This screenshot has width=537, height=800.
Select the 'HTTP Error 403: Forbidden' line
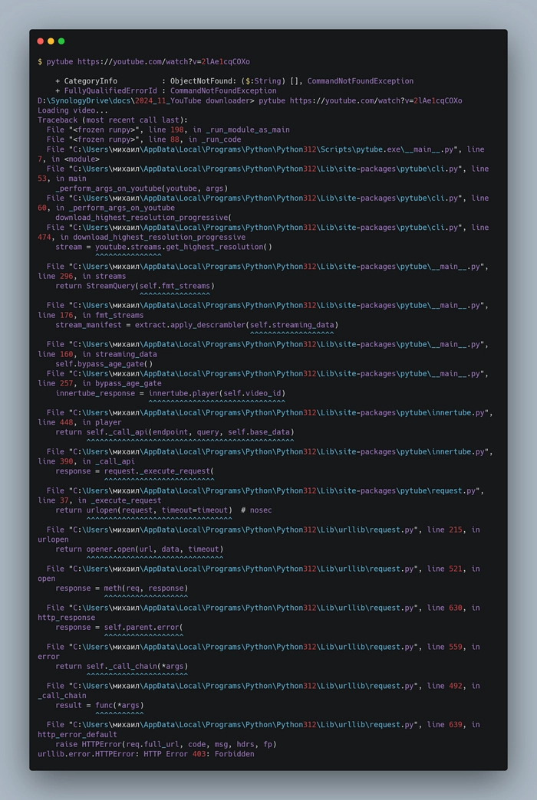point(146,753)
